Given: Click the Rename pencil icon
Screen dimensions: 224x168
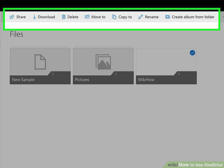Looking at the screenshot, I should [141, 17].
